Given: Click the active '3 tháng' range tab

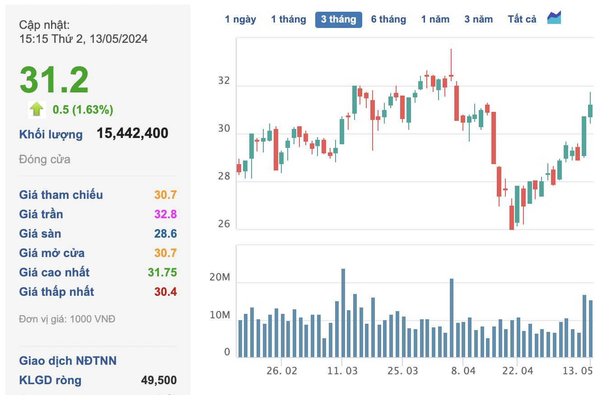Looking at the screenshot, I should point(338,19).
